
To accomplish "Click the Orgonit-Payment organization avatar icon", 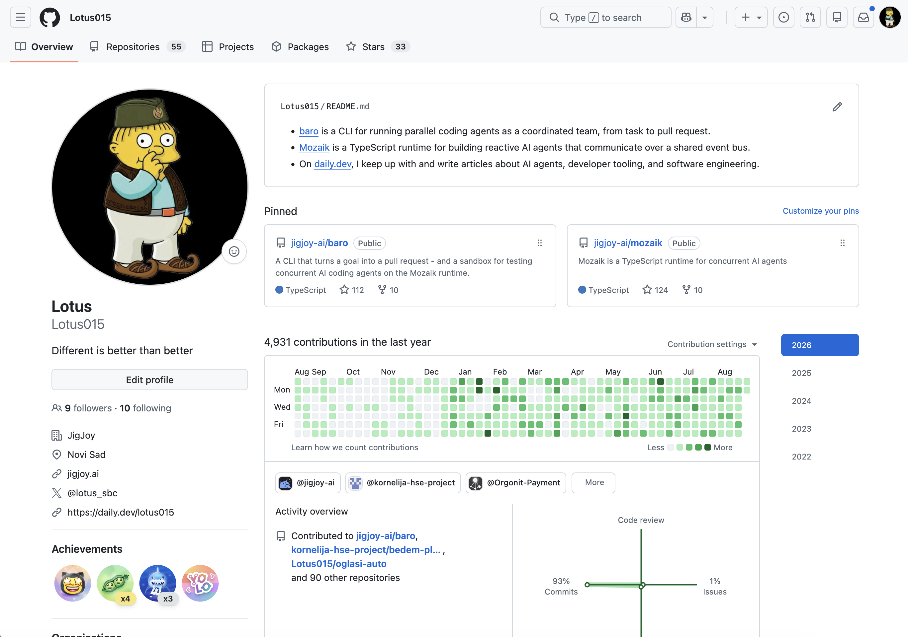I will point(475,483).
